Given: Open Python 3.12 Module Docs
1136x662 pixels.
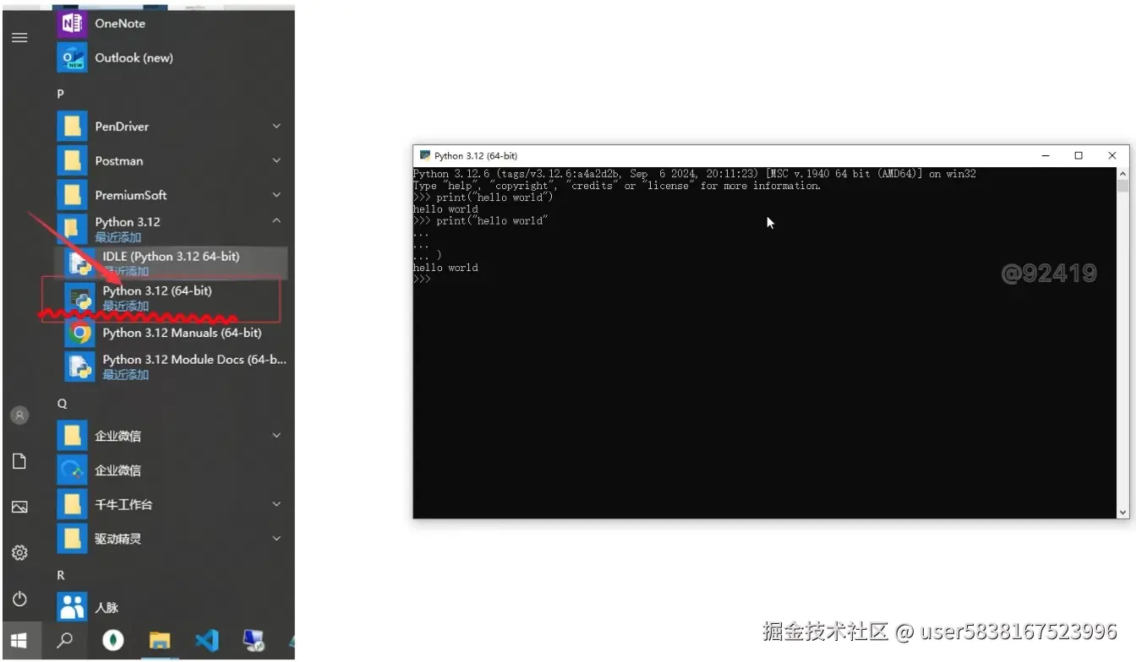Looking at the screenshot, I should click(176, 366).
